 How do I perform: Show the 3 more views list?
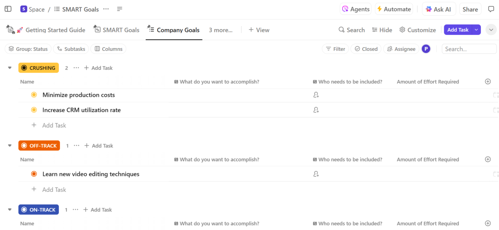(221, 30)
